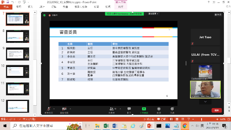Screen dimensions: 231x130
Task: Expand the customize quick access toolbar arrow
Action: (28, 2)
